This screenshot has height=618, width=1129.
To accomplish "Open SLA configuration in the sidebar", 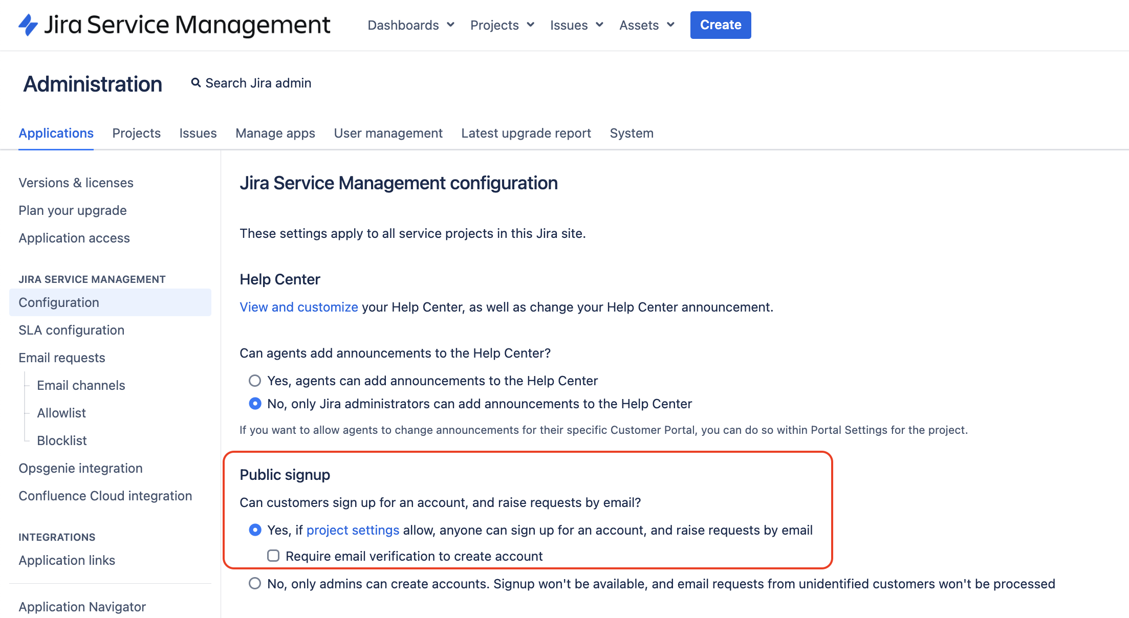I will click(72, 330).
